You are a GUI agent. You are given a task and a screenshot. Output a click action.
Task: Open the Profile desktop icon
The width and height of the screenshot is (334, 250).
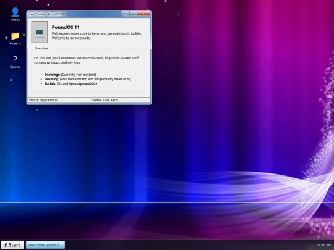click(x=15, y=14)
